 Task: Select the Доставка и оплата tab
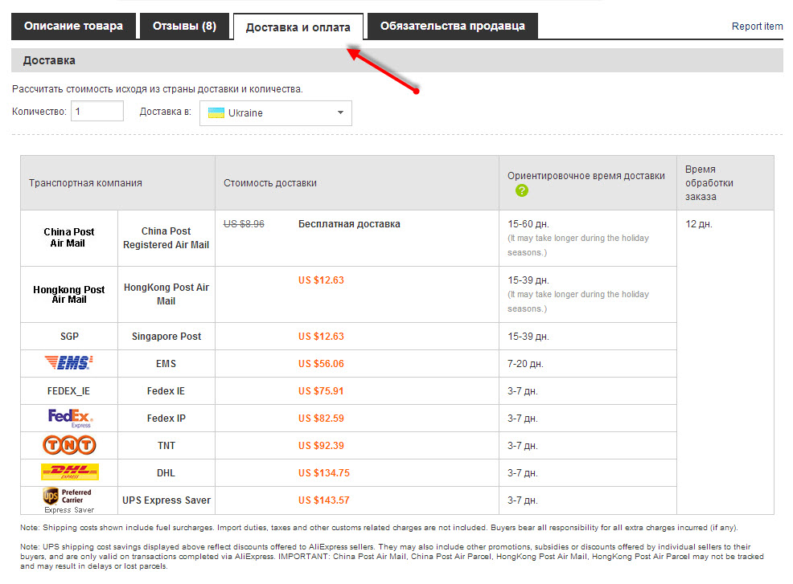coord(298,27)
